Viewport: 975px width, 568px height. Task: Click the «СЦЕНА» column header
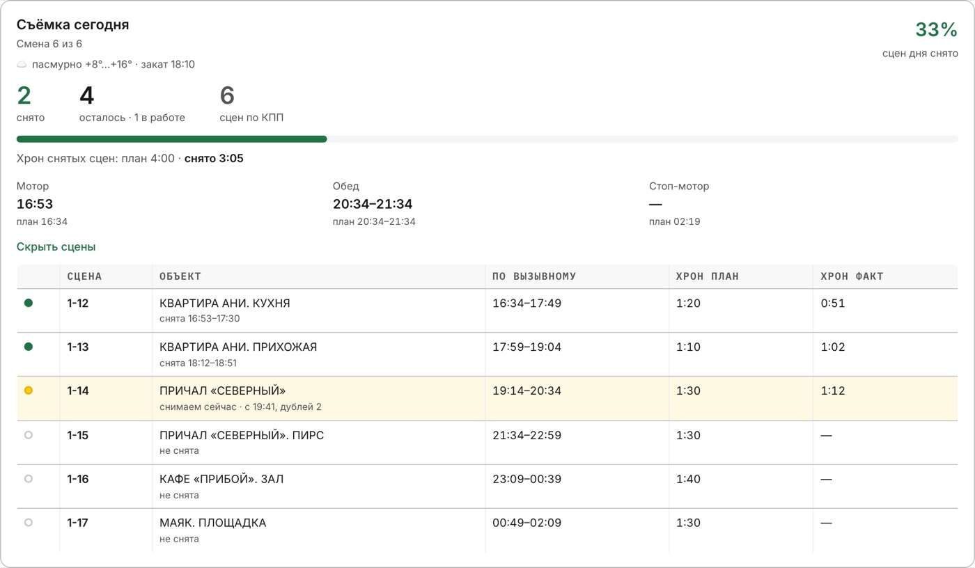[x=84, y=276]
